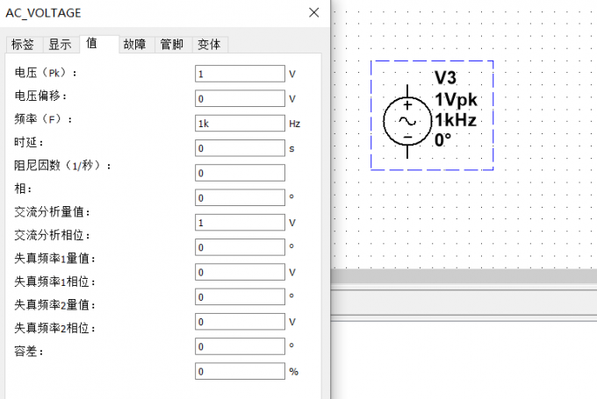Select the 值 tab
The image size is (597, 399).
[x=99, y=44]
